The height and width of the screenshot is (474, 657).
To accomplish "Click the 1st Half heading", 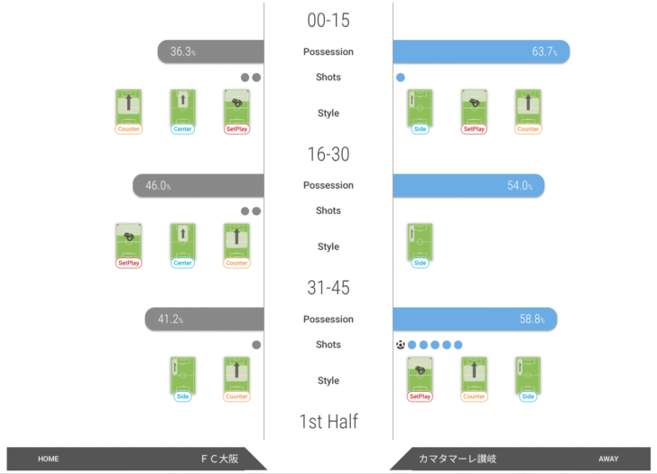I will coord(328,422).
